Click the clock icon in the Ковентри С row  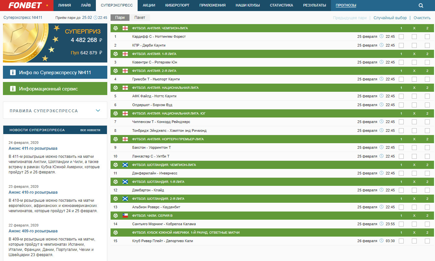pyautogui.click(x=382, y=62)
